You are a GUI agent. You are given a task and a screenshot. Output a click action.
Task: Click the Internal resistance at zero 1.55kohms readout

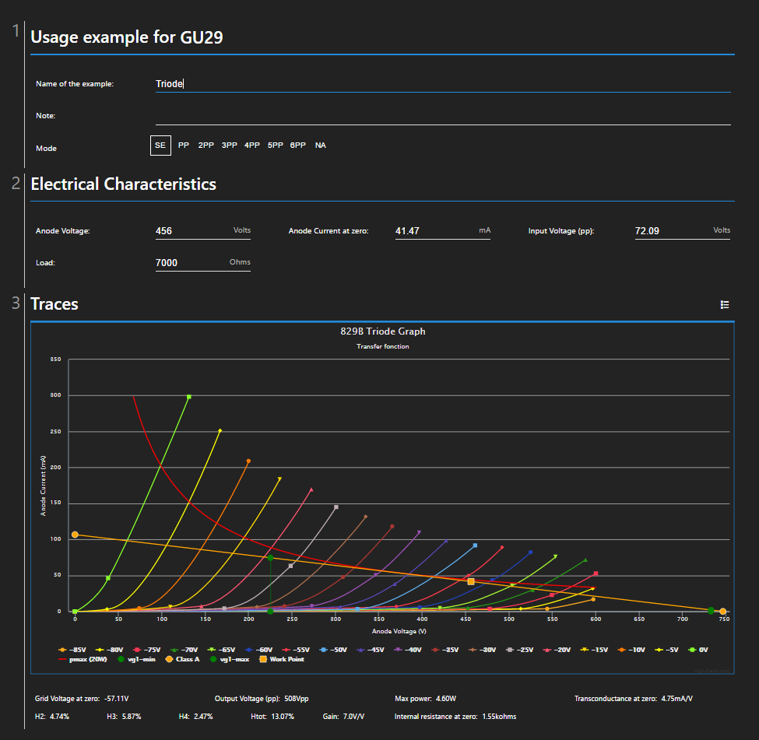point(455,717)
